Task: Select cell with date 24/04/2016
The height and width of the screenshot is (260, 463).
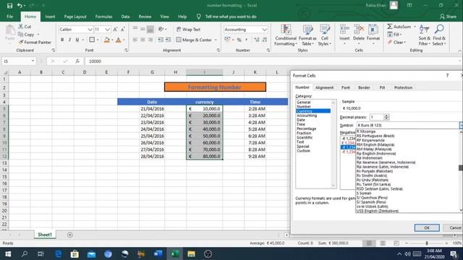Action: point(152,129)
